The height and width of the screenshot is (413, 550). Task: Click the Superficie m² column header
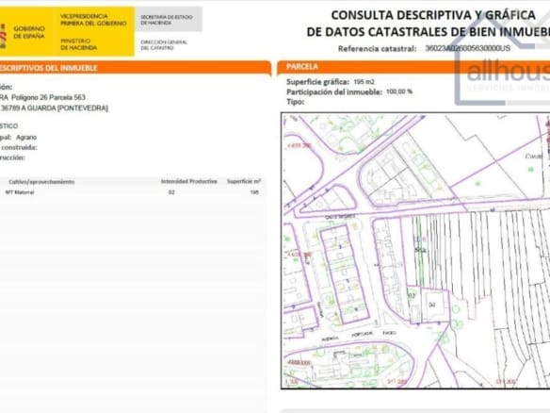[243, 181]
